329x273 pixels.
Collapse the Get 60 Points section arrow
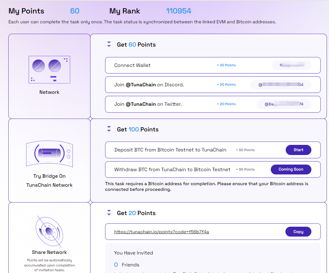tap(109, 44)
